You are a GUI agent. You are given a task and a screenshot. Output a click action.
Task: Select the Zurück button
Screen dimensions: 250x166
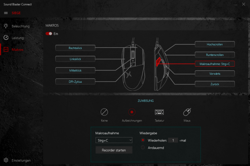tap(215, 84)
